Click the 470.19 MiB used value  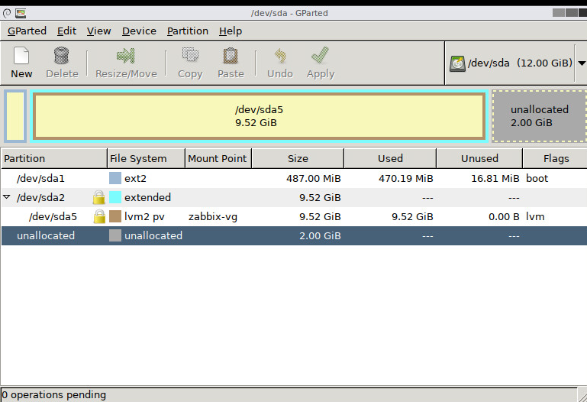click(406, 178)
